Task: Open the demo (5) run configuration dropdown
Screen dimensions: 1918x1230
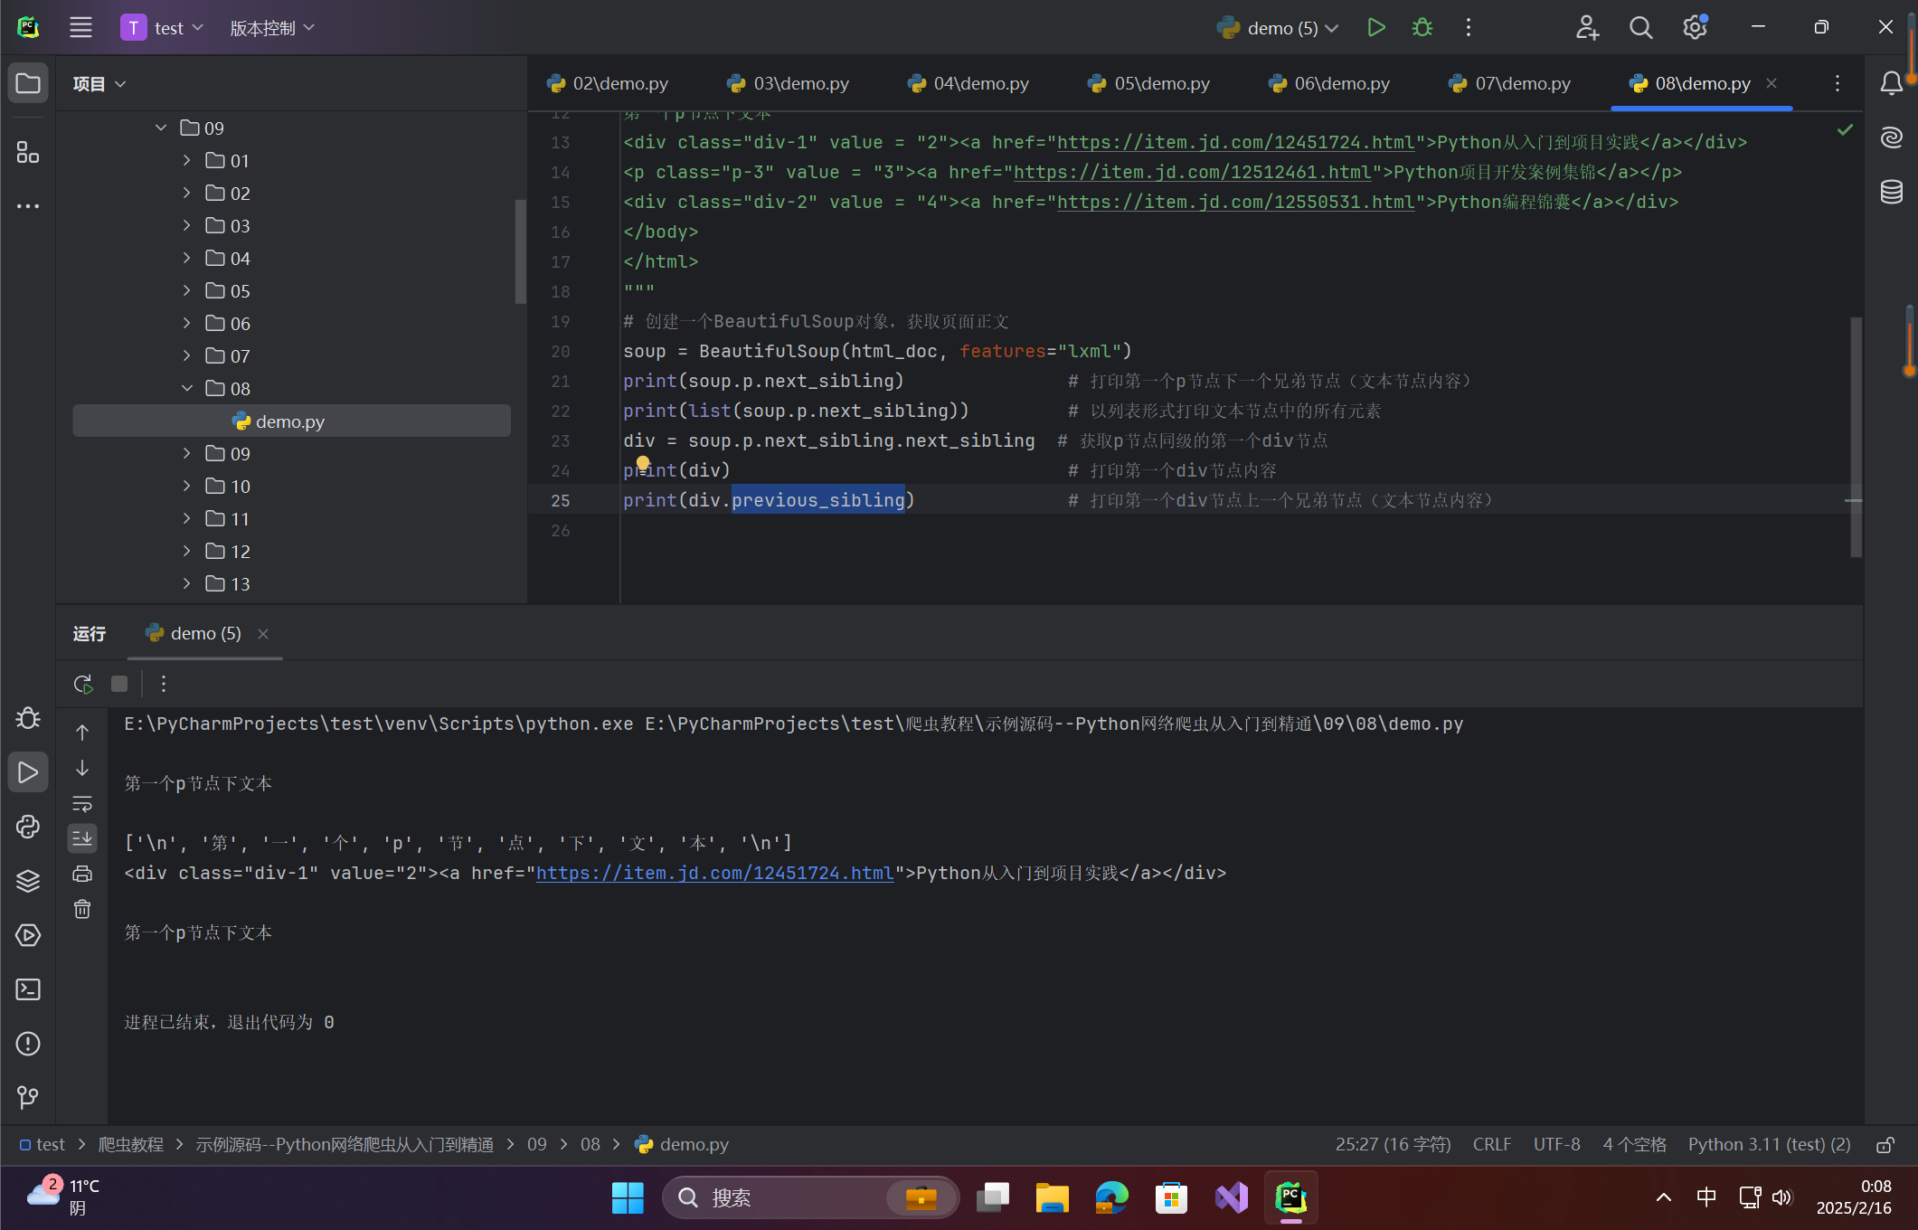Action: 1277,28
